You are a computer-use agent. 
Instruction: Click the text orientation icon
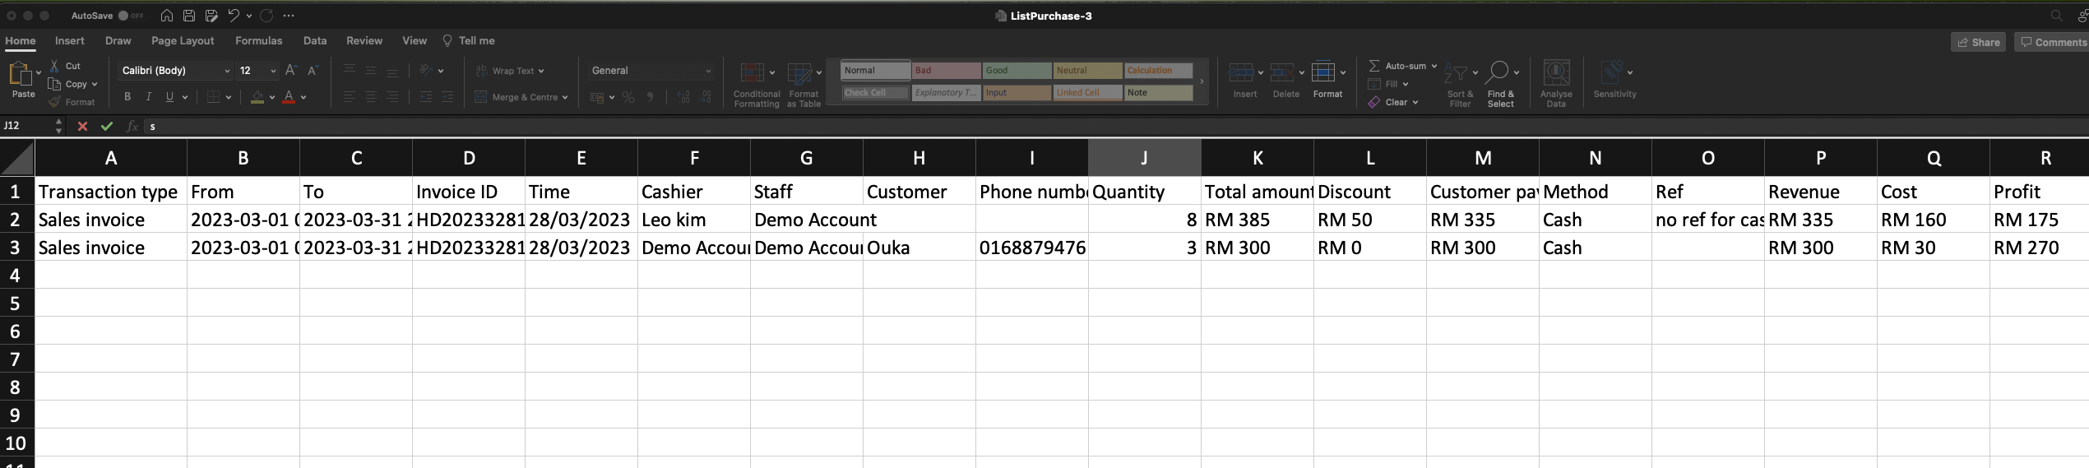click(x=426, y=71)
